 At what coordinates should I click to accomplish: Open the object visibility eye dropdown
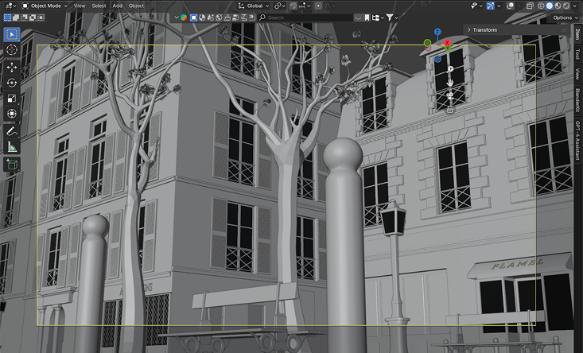click(x=476, y=6)
